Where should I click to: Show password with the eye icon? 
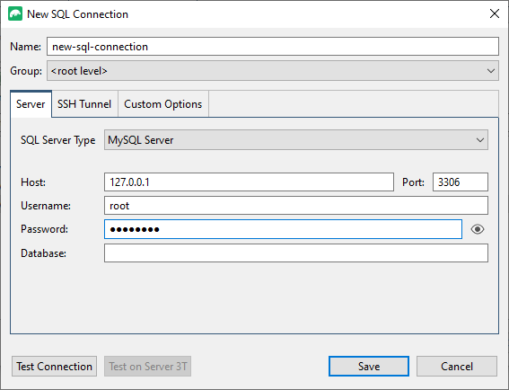click(478, 229)
